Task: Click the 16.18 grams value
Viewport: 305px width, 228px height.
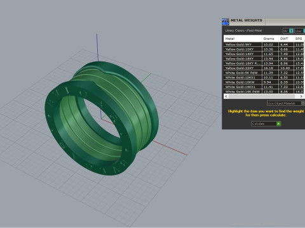Action: tap(268, 68)
